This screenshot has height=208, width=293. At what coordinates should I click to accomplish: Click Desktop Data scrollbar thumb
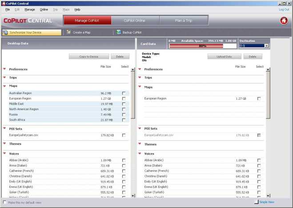pos(133,95)
